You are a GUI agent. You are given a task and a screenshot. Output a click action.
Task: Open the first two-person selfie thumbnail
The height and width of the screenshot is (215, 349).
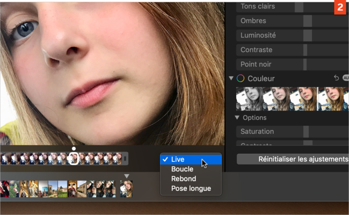[91, 189]
